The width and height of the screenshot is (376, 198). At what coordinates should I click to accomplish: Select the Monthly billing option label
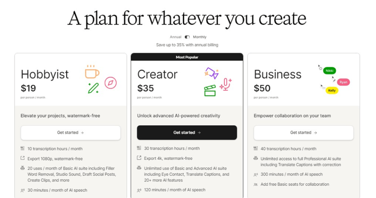(x=200, y=37)
